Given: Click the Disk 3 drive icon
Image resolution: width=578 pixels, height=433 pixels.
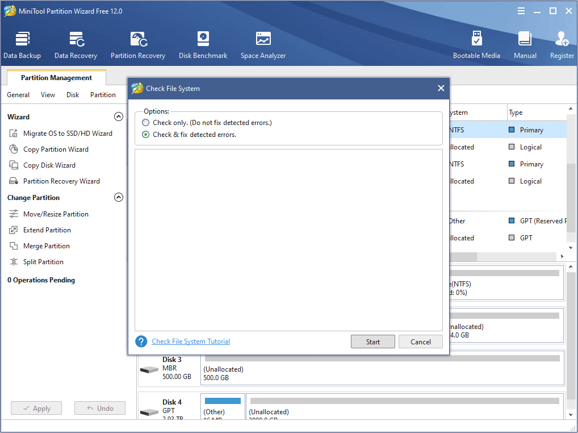Looking at the screenshot, I should pos(149,369).
